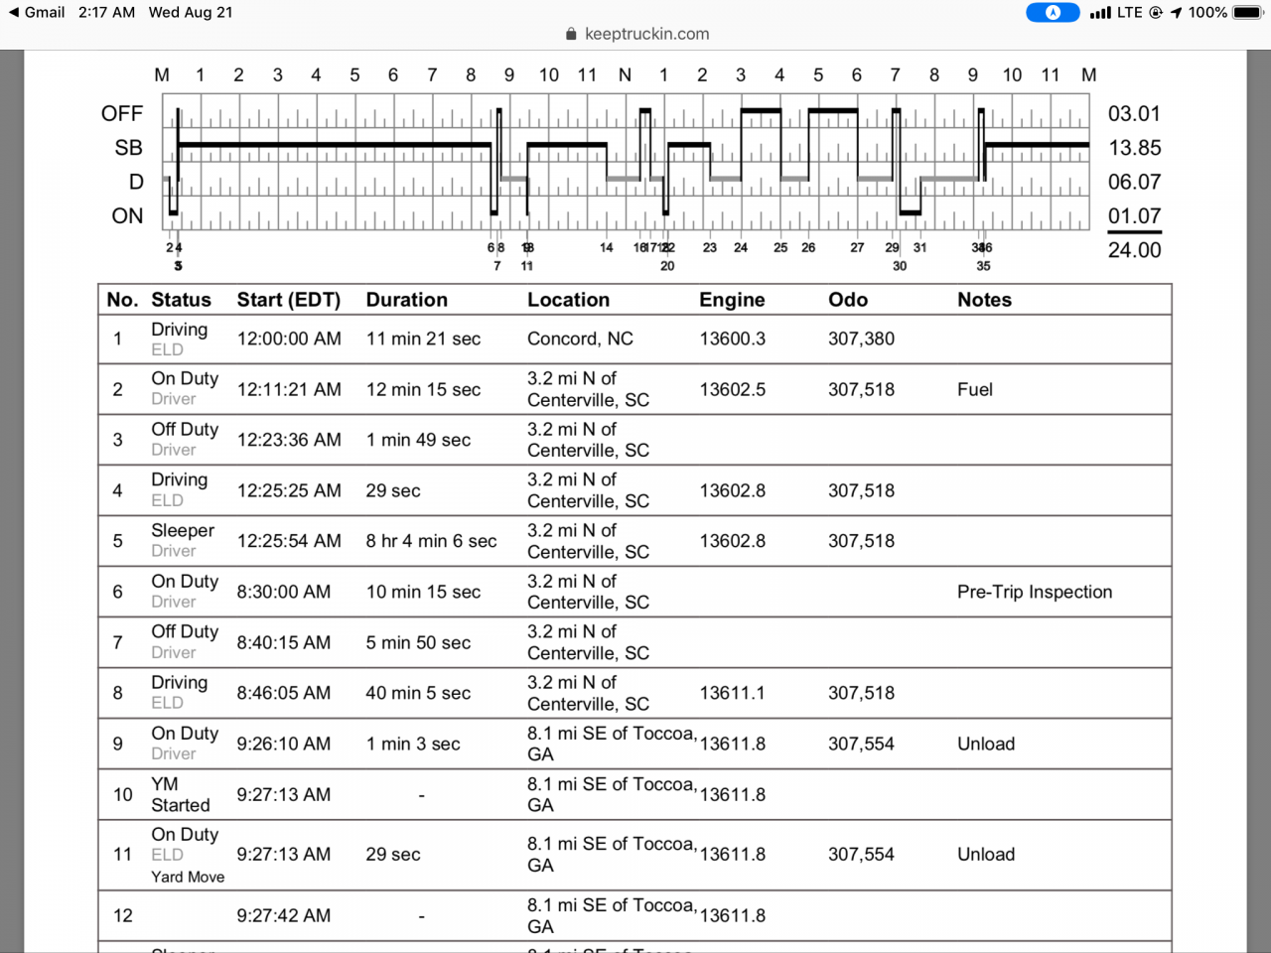The image size is (1271, 953).
Task: Click the 06.07 driving total hours
Action: pyautogui.click(x=1134, y=183)
